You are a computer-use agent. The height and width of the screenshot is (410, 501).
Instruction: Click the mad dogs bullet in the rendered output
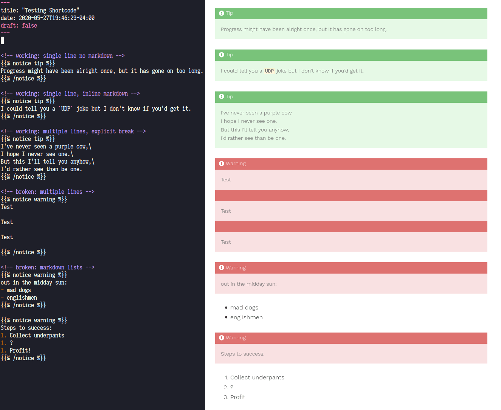(x=244, y=307)
